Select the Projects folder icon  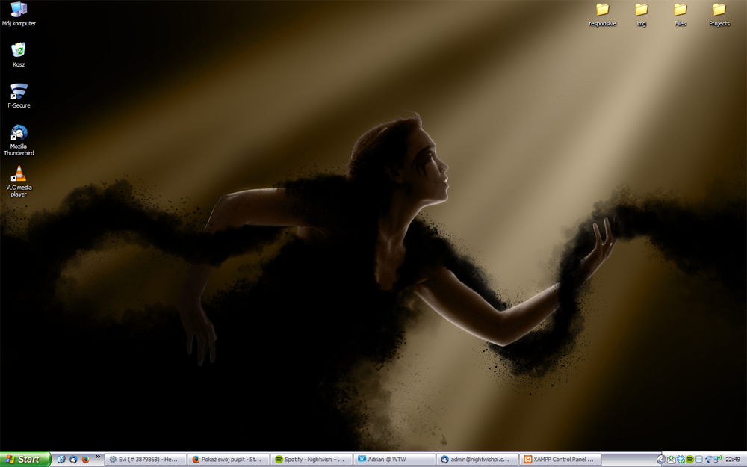719,15
